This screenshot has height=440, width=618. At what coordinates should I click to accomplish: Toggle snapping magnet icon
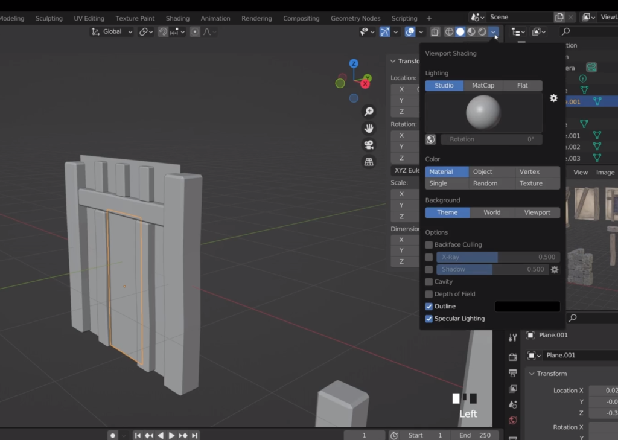click(163, 32)
